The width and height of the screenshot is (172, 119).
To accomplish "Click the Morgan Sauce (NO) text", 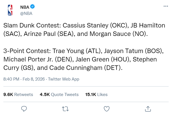I will pyautogui.click(x=118, y=34).
